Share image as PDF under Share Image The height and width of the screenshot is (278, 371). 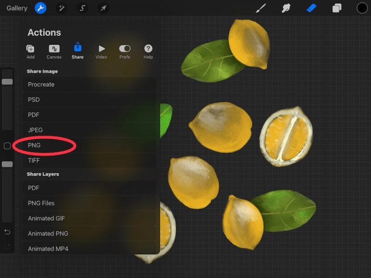89,115
